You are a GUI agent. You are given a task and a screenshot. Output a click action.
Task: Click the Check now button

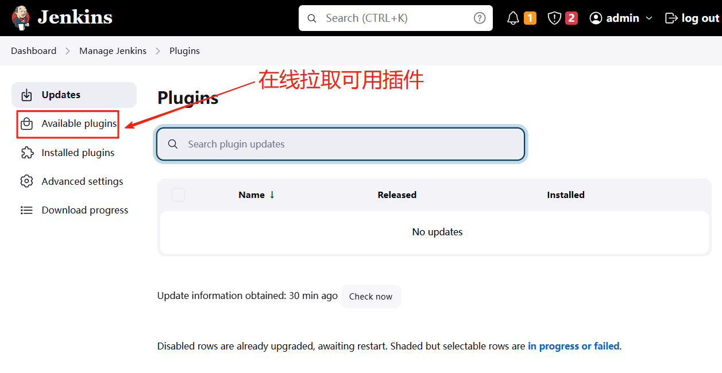(x=371, y=296)
